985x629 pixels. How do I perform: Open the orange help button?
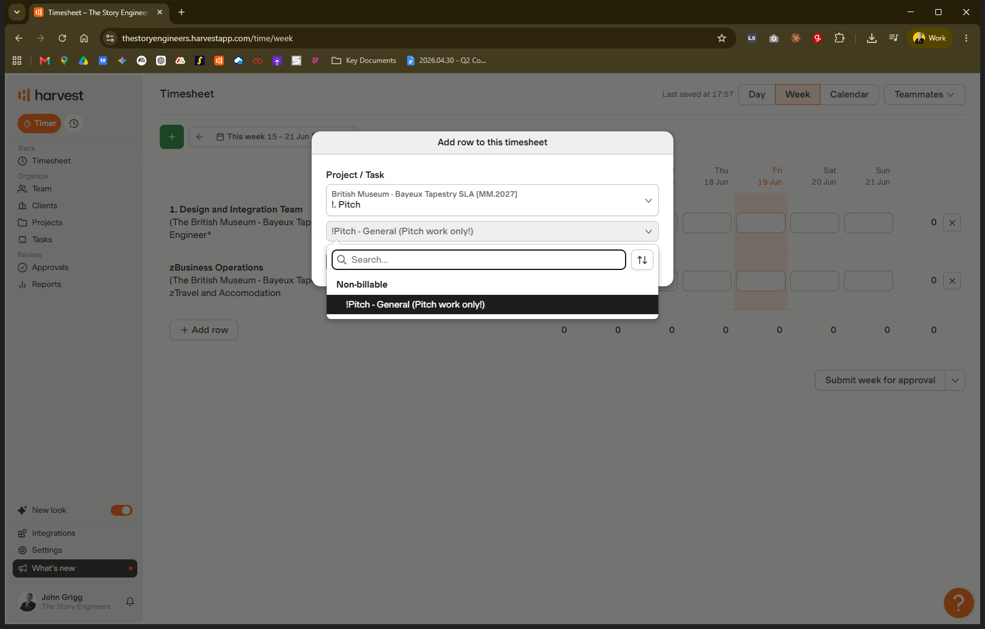pyautogui.click(x=958, y=603)
